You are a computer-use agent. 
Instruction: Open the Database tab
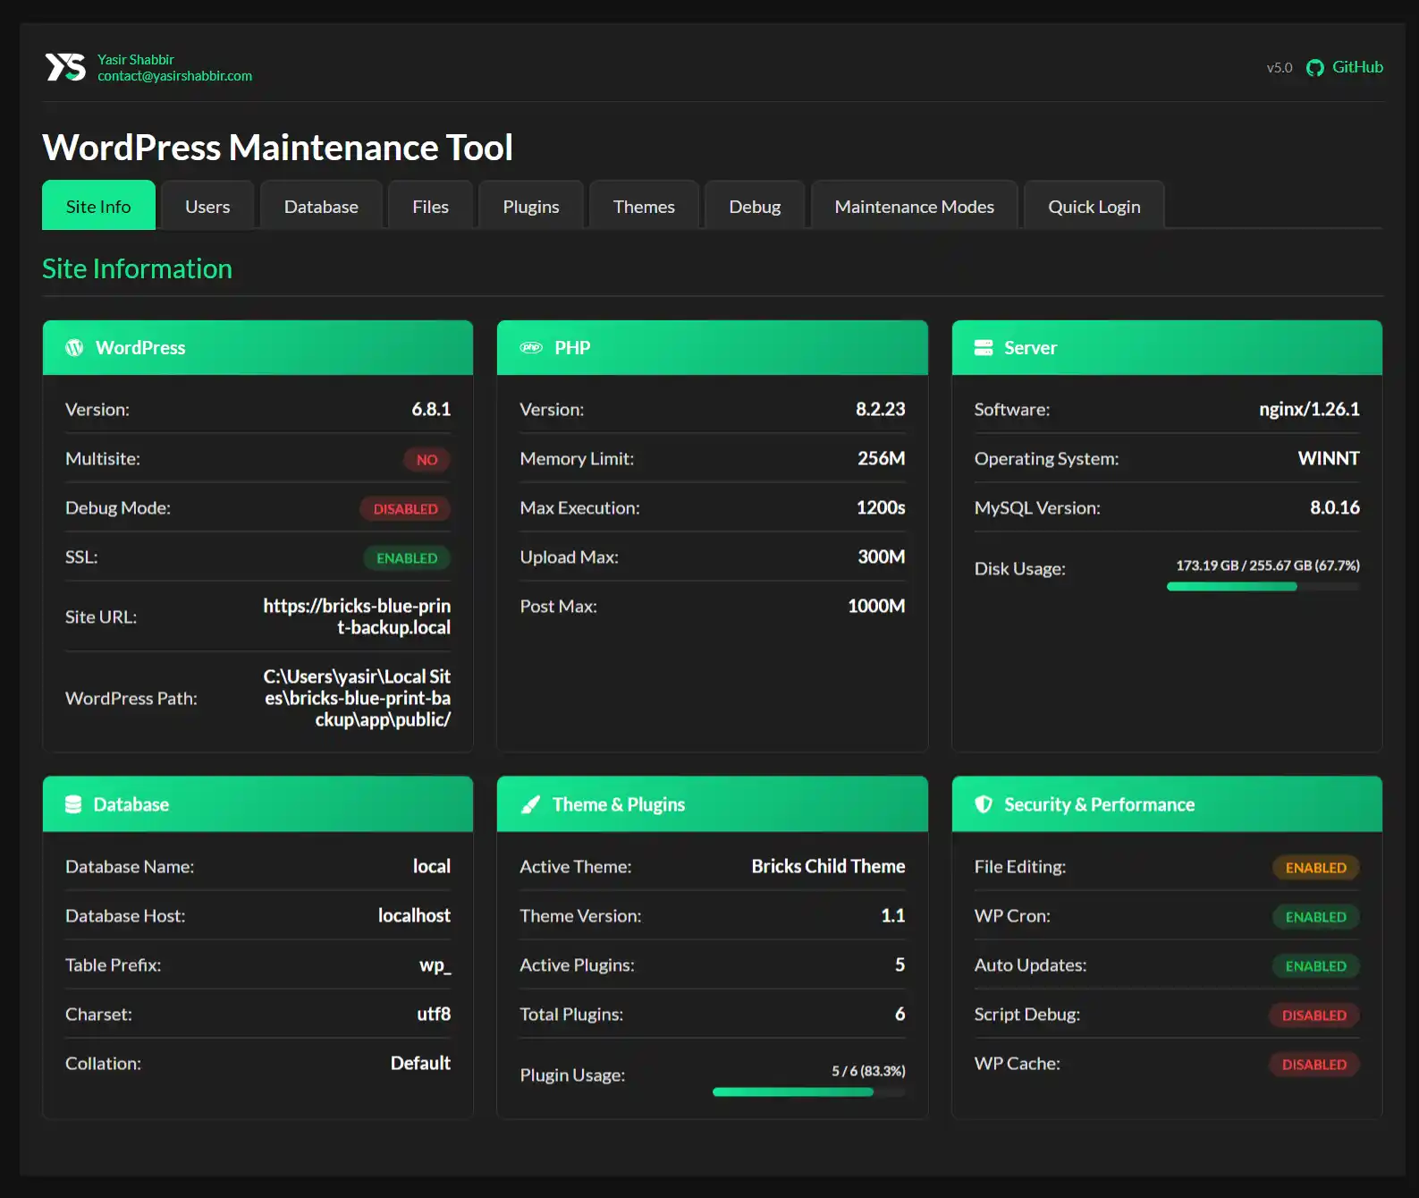click(x=321, y=206)
